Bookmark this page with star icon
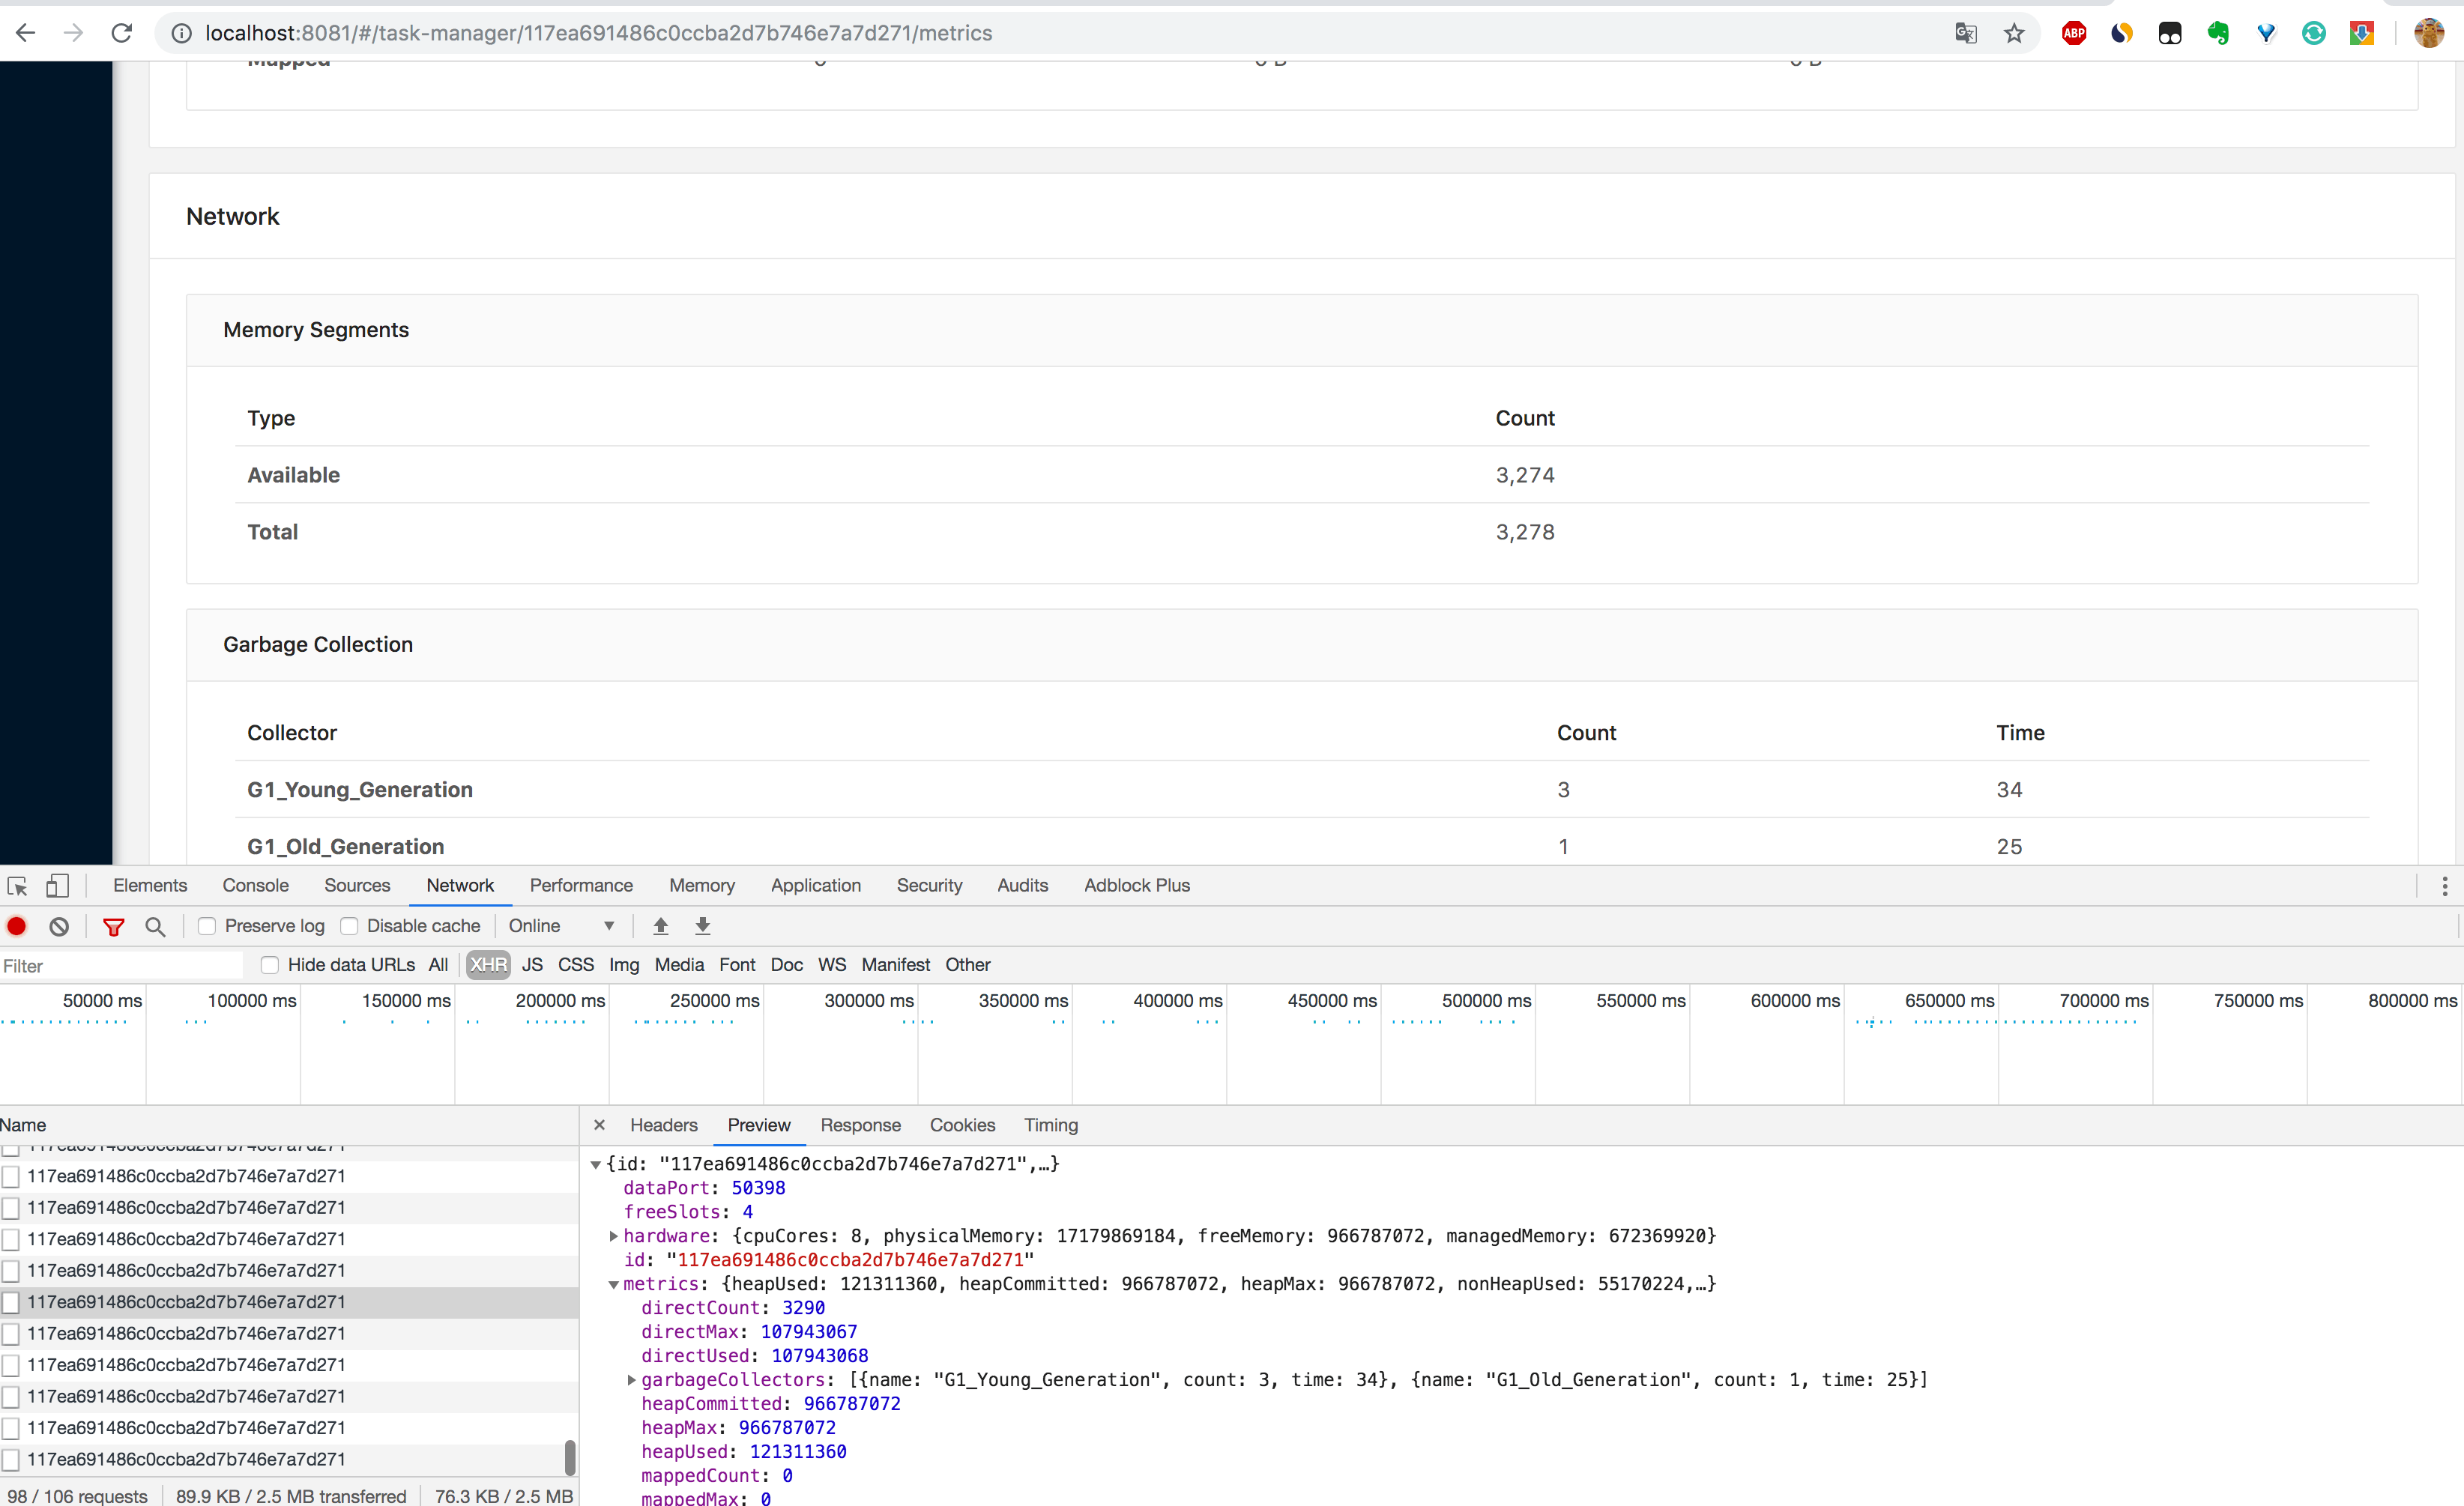 (x=2013, y=33)
